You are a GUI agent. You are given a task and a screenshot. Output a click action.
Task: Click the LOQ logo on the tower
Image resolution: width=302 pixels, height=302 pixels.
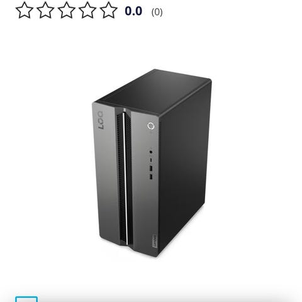tap(101, 120)
